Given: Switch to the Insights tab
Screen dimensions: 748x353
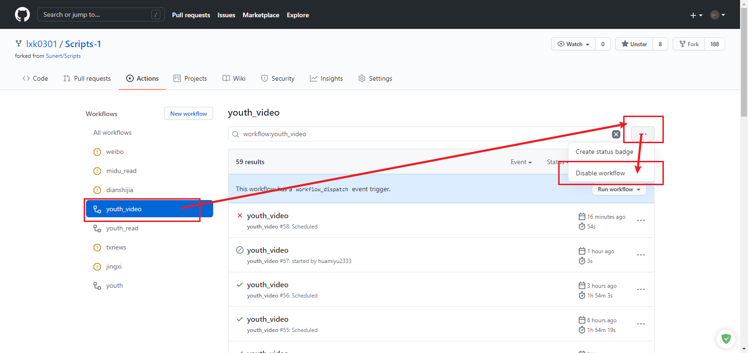Looking at the screenshot, I should (x=326, y=78).
